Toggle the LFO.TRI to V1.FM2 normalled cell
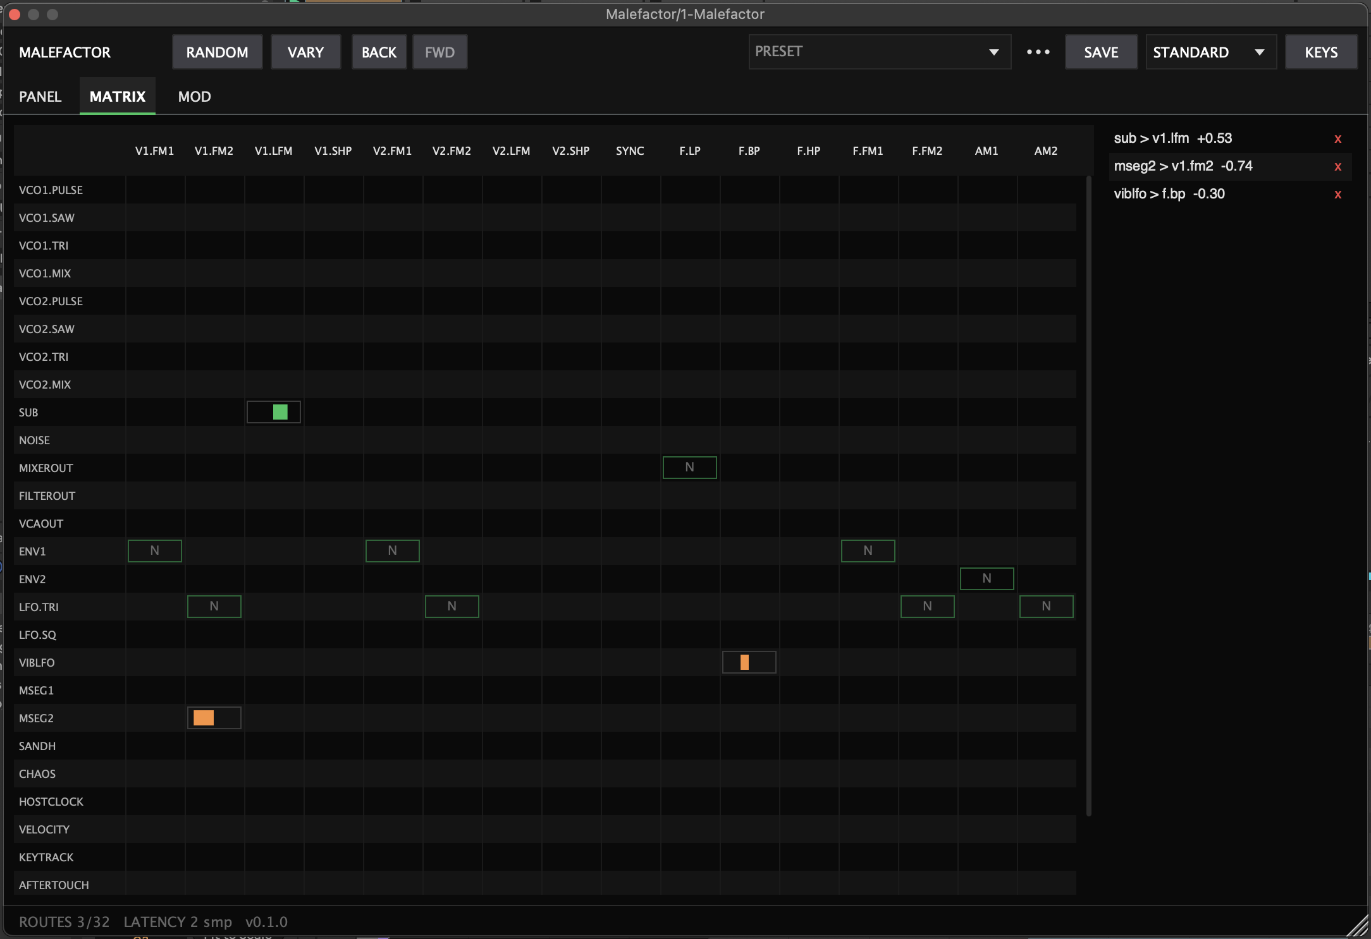This screenshot has width=1371, height=939. point(214,607)
